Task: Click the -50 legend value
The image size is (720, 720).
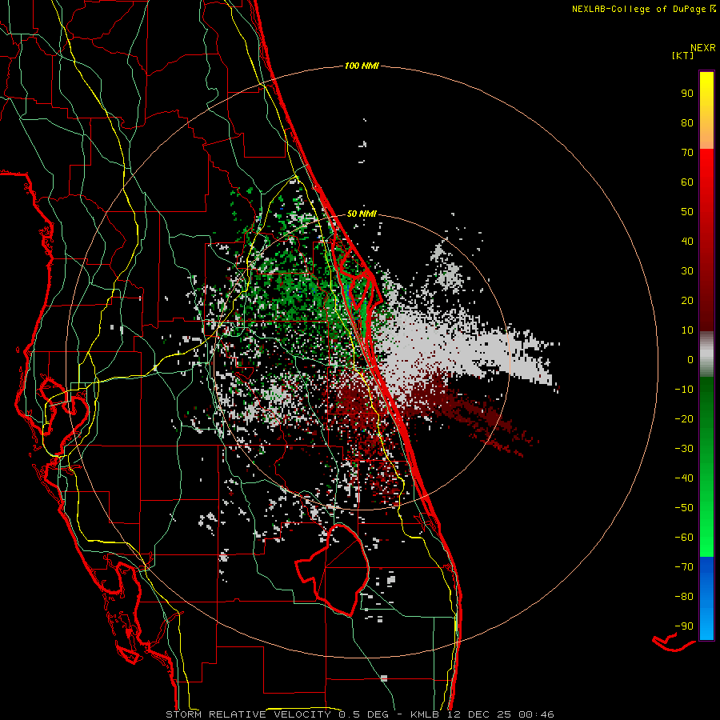Action: 684,508
